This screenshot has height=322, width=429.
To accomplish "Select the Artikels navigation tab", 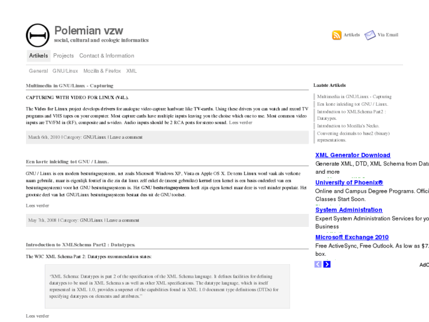I will click(x=38, y=56).
